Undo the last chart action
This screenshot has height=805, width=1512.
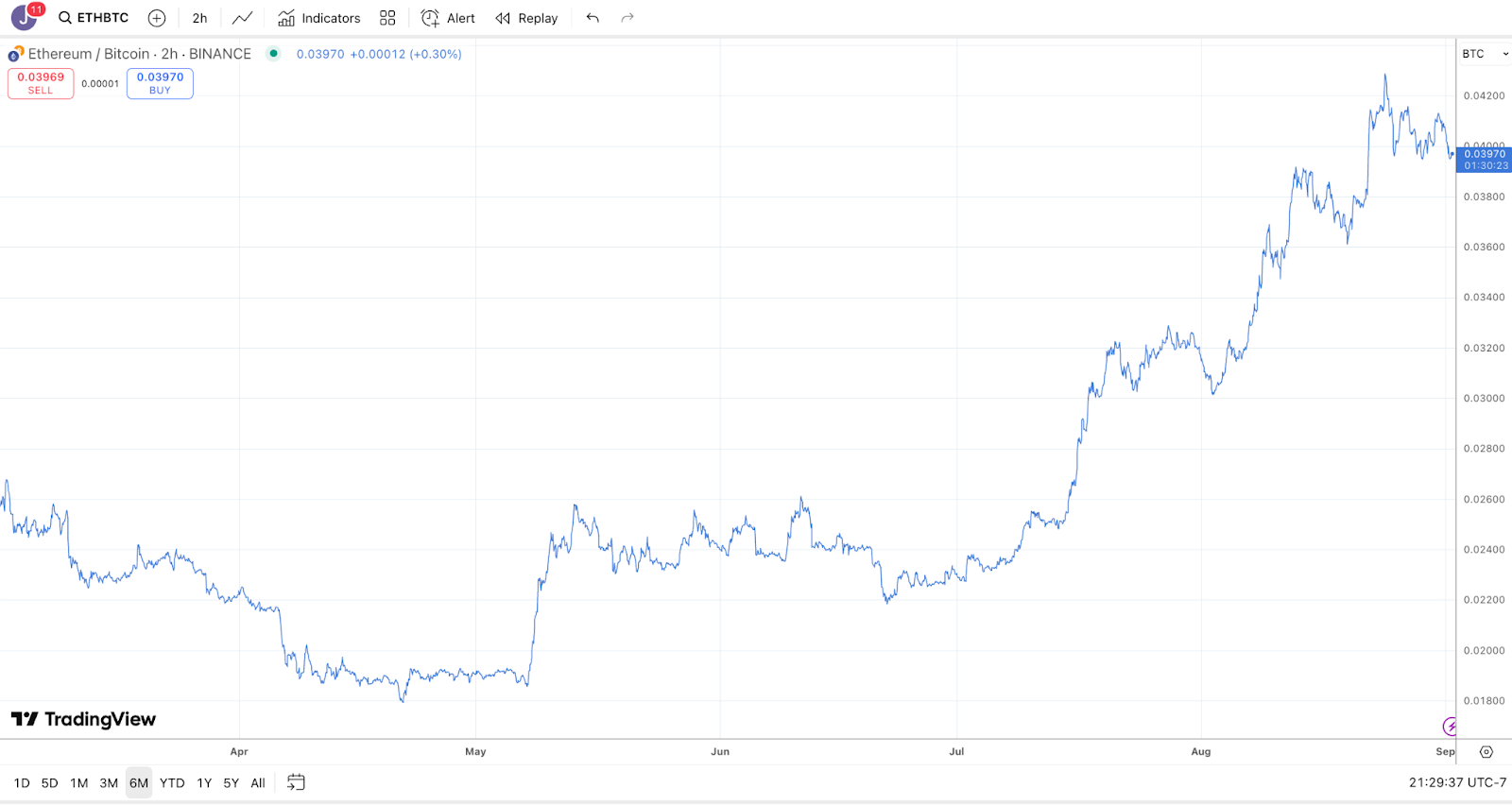pos(593,18)
